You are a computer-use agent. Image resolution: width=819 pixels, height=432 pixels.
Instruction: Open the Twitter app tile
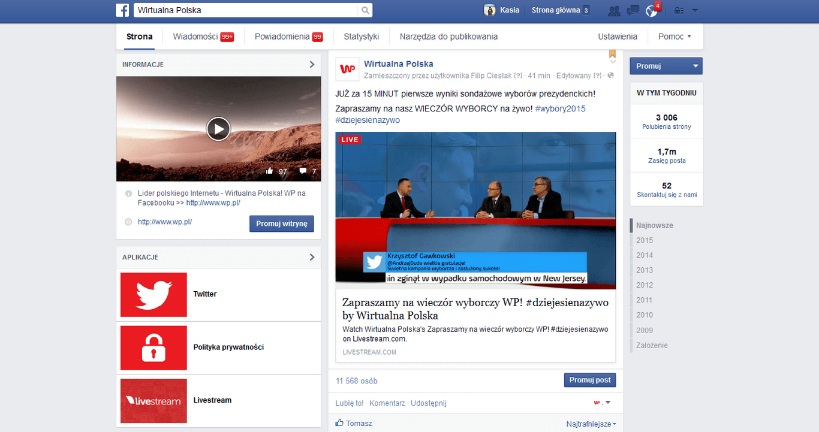click(153, 294)
